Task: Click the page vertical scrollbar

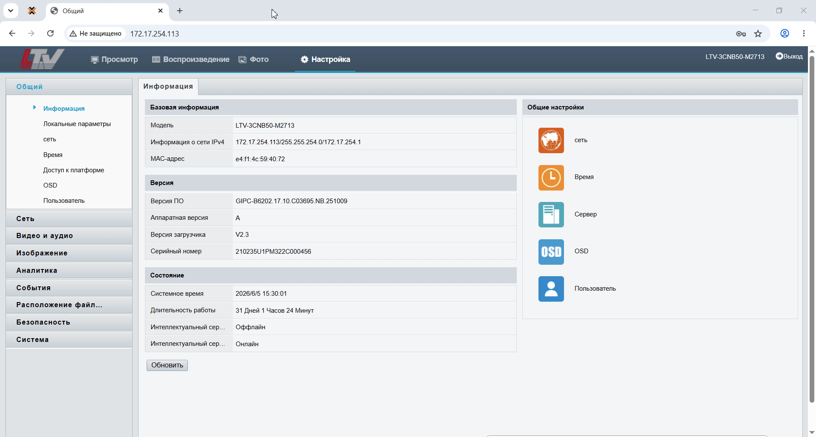Action: coord(812,229)
